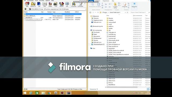Click Explorer back navigation arrow
This screenshot has height=97, width=172.
pos(90,12)
